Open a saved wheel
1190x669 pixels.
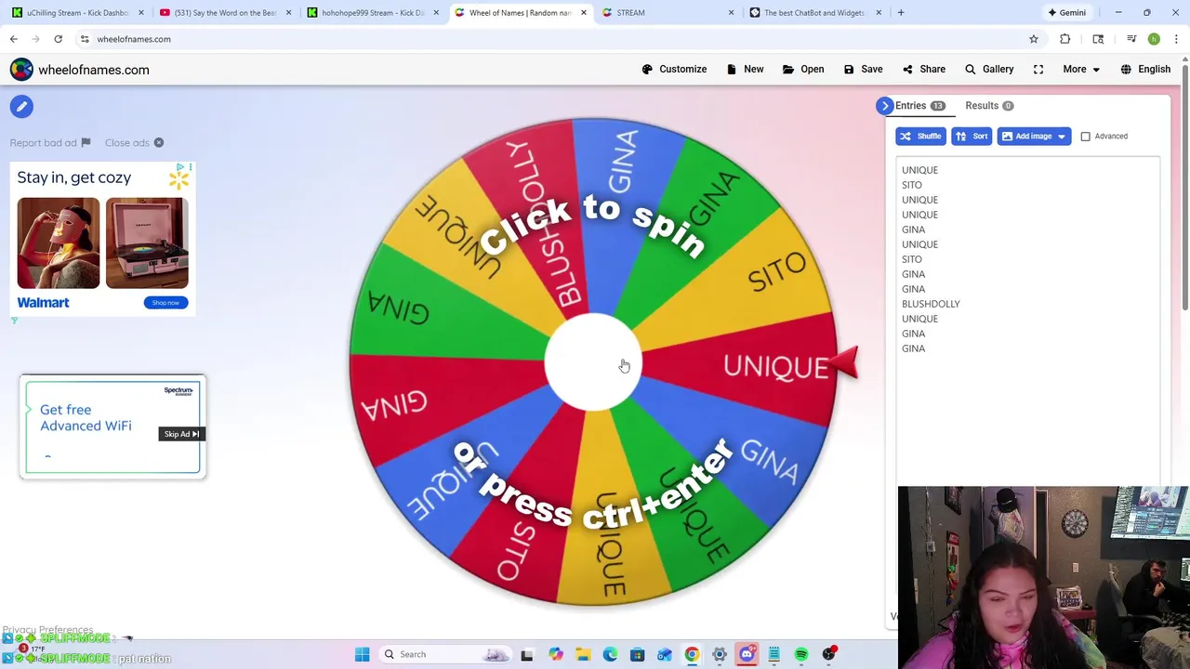coord(803,69)
